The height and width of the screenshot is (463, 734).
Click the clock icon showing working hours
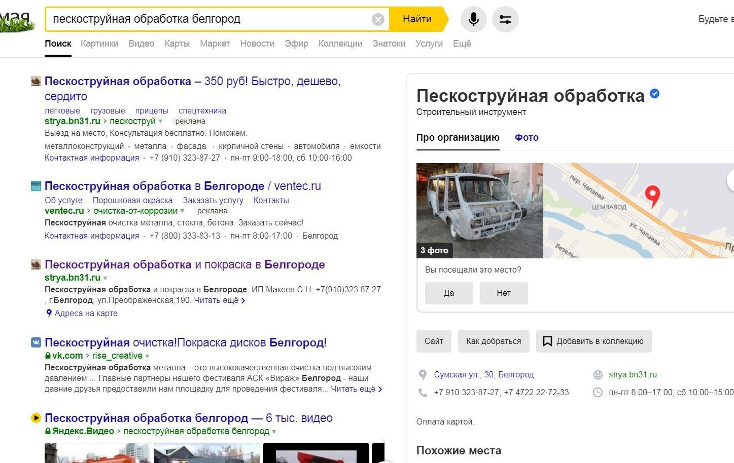point(597,392)
